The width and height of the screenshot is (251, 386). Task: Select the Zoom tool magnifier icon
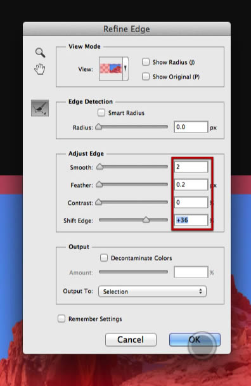click(x=40, y=53)
